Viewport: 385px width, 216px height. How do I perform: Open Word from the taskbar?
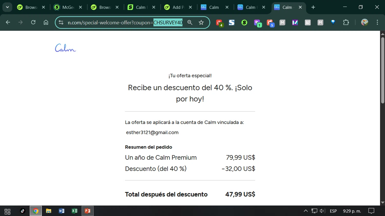(x=62, y=211)
